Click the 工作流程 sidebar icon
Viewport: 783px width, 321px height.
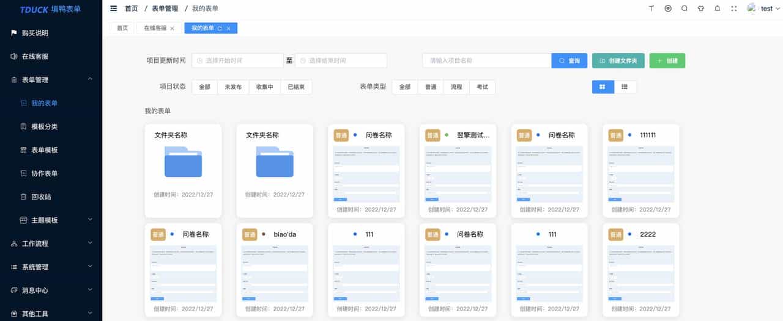(14, 243)
